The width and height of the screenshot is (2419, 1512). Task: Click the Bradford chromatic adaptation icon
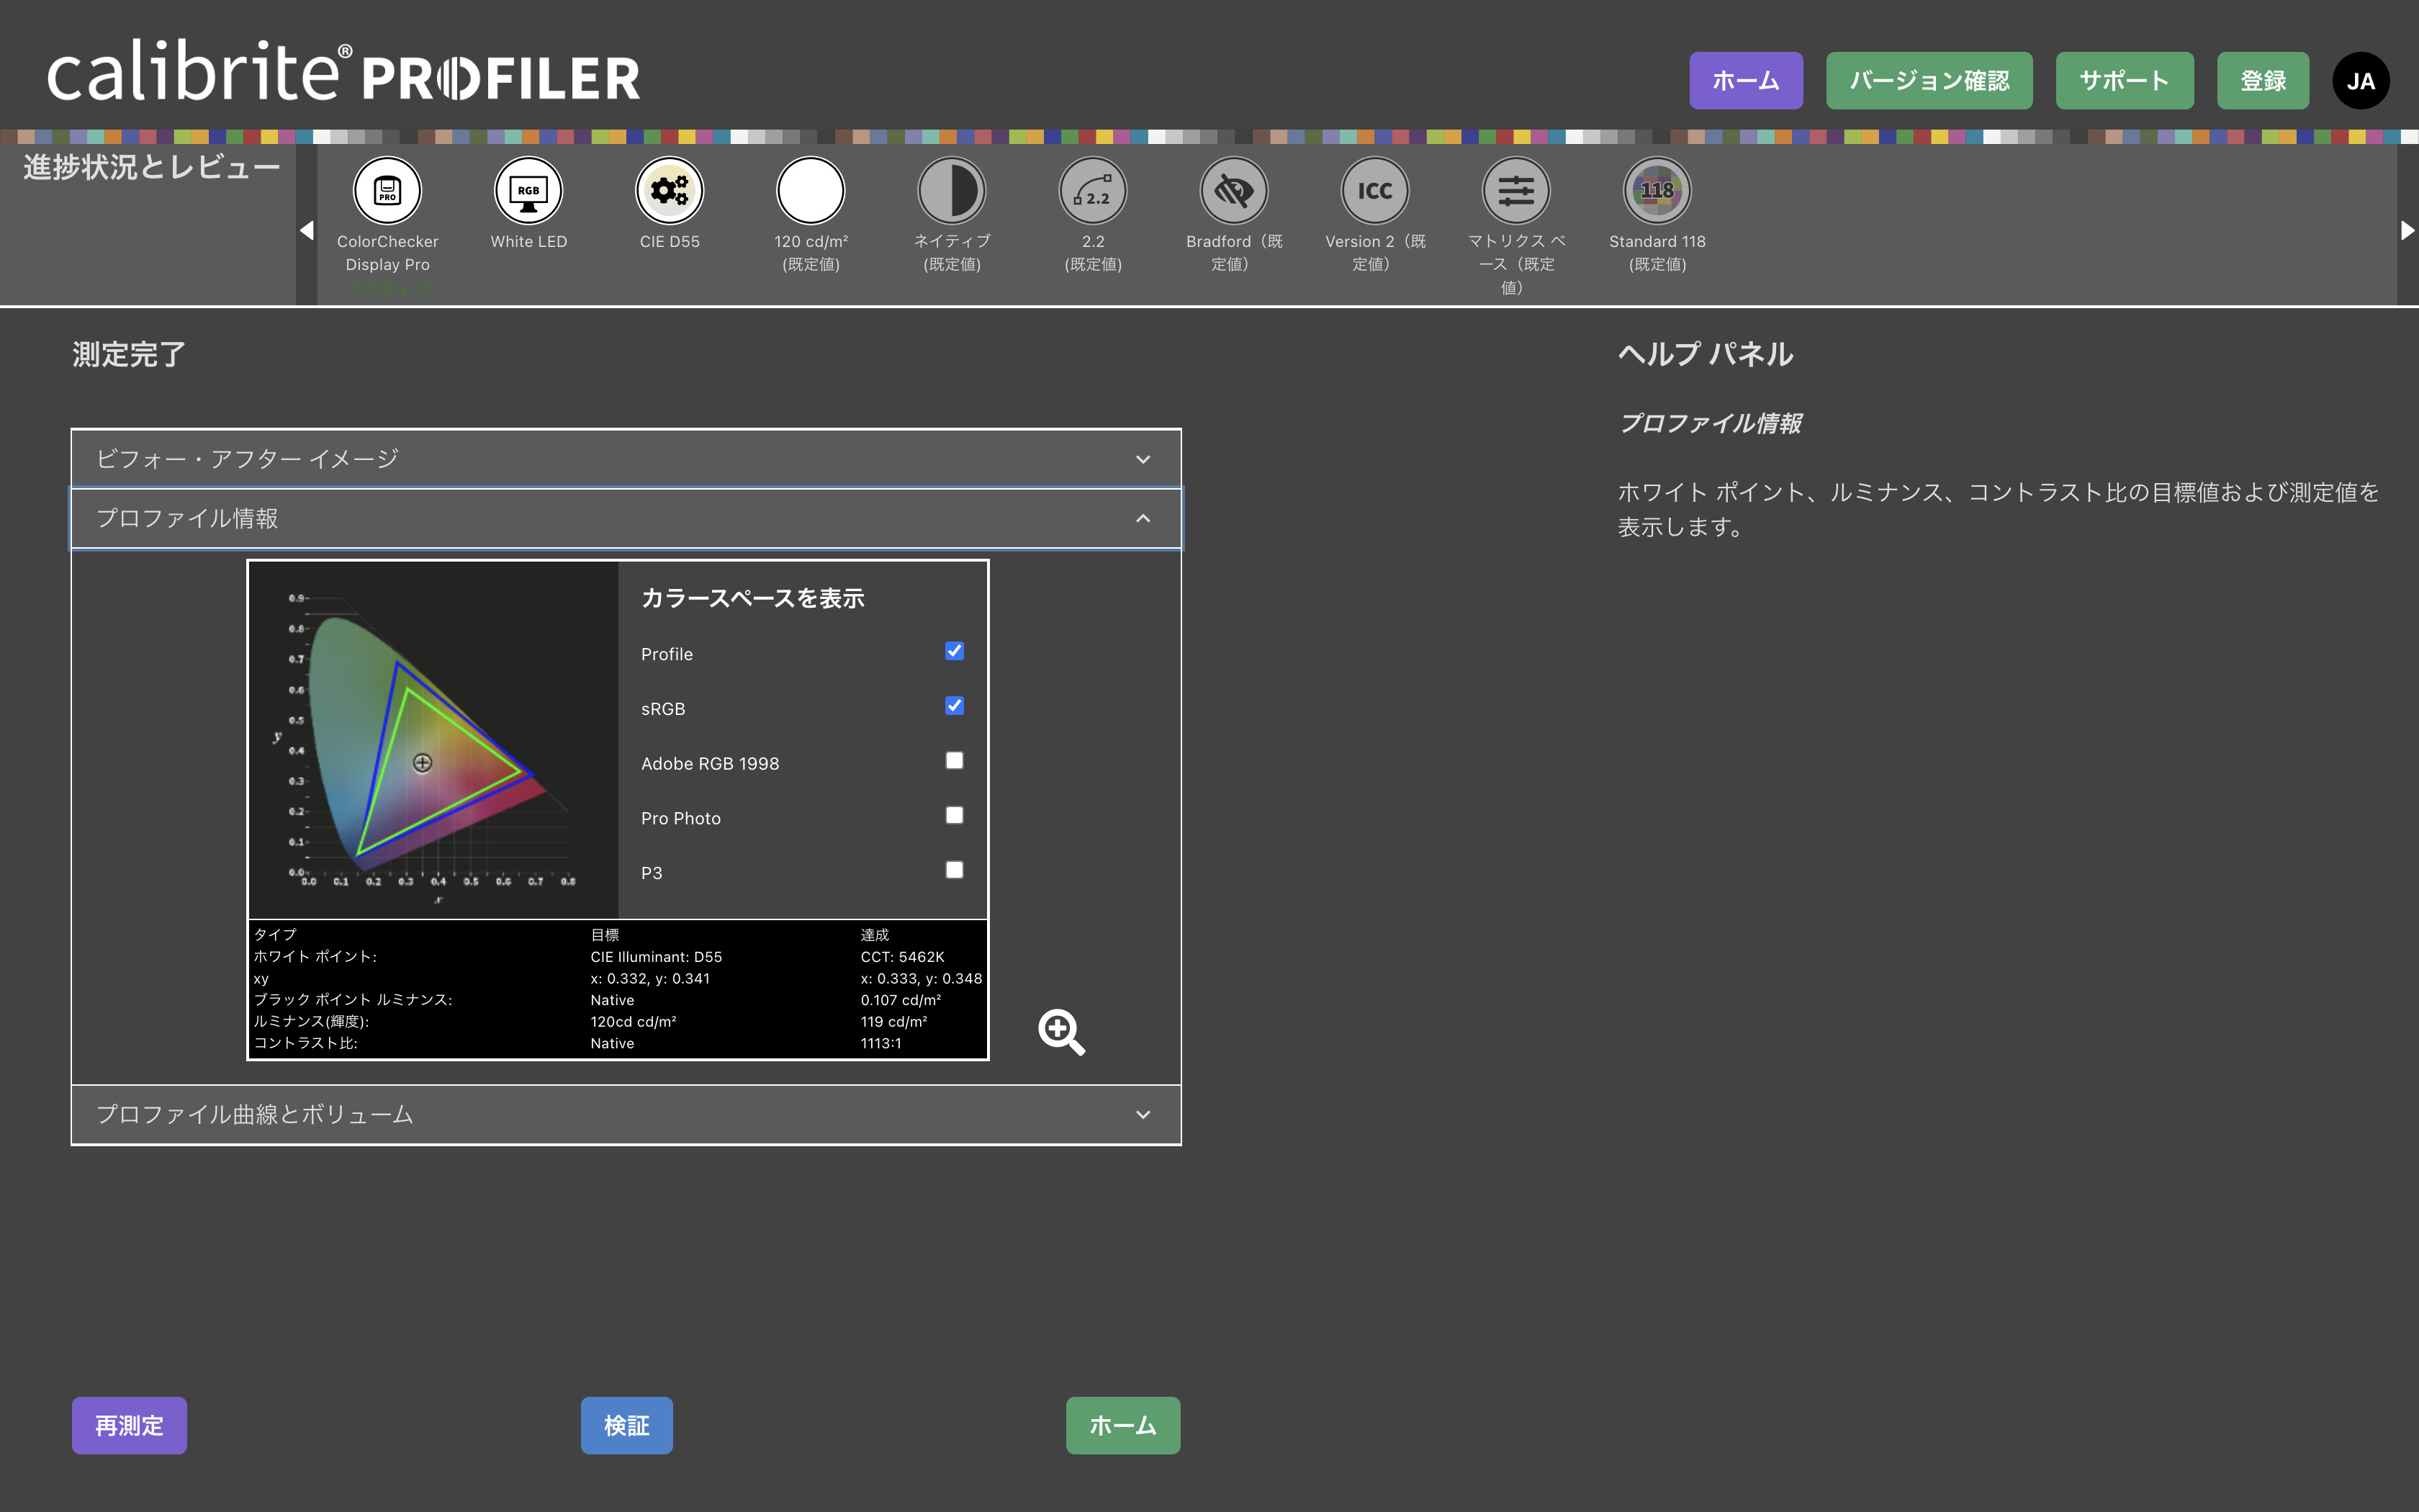[1233, 191]
